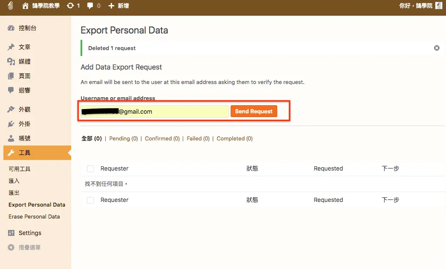
Task: Click the pages icon next to 頁面
Action: [11, 76]
